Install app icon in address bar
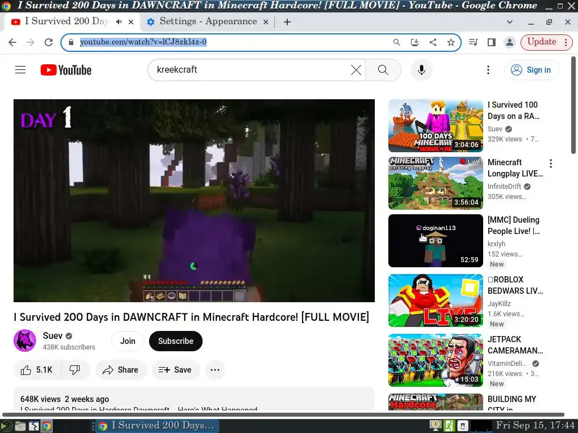Image resolution: width=578 pixels, height=433 pixels. pos(415,42)
